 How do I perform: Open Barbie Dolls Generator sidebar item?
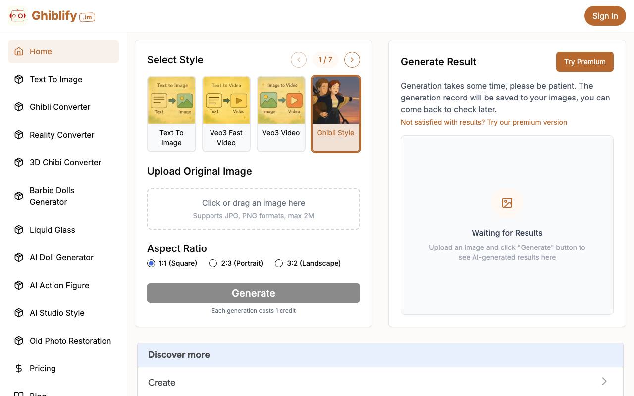pos(63,196)
